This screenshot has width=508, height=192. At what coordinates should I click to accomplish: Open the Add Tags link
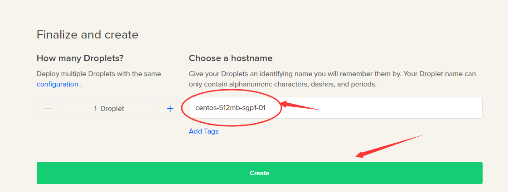pyautogui.click(x=204, y=131)
